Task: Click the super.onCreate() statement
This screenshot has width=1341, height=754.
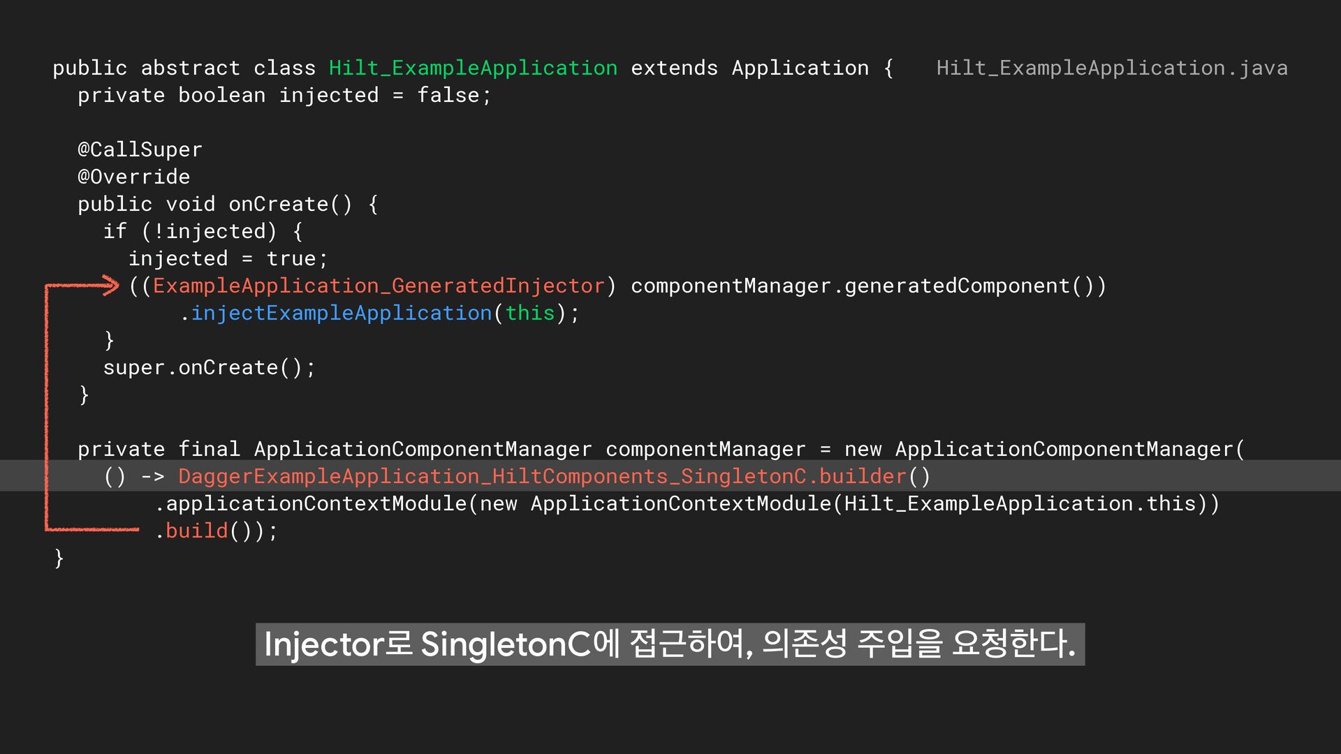Action: tap(209, 367)
